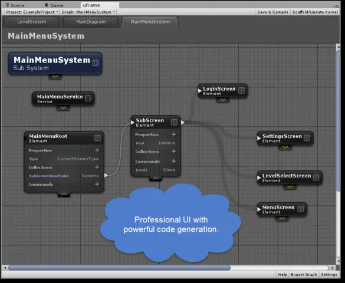
Task: Select the CurrentScreenType property row
Action: [x=64, y=159]
